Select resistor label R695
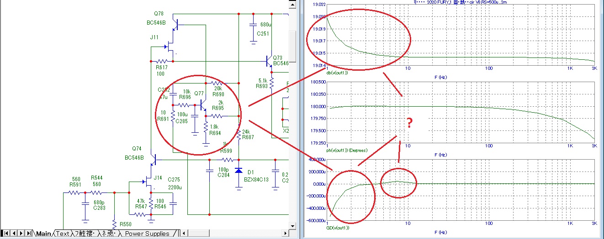604x239 pixels. pyautogui.click(x=218, y=108)
